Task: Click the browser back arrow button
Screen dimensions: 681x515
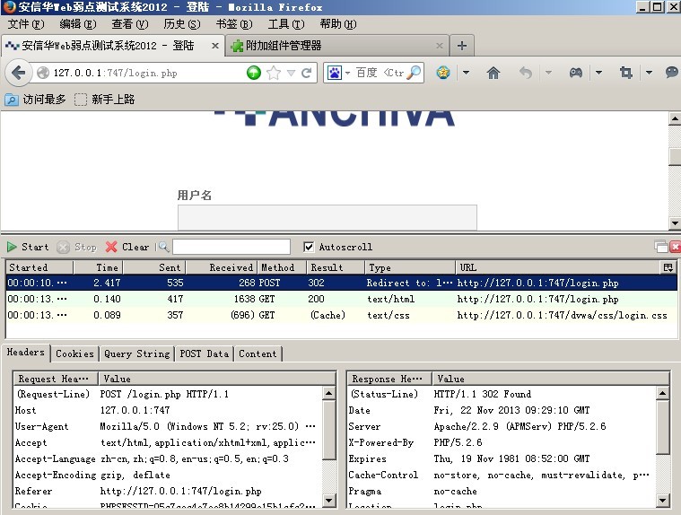Action: click(18, 73)
